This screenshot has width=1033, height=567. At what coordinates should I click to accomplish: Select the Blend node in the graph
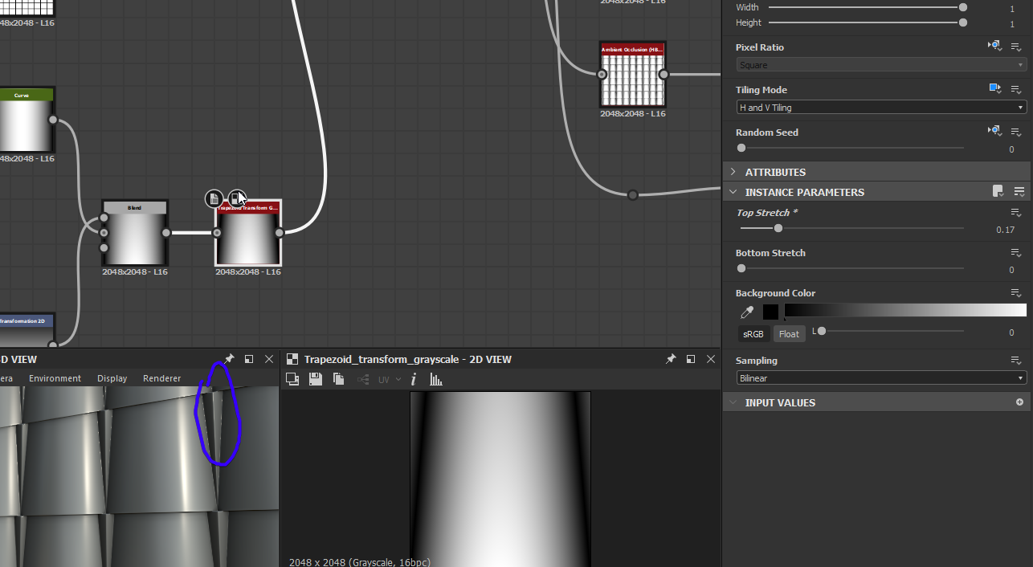coord(135,238)
